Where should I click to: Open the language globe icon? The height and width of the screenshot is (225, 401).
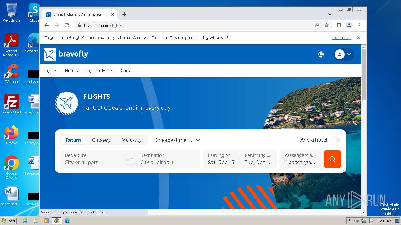tap(321, 54)
